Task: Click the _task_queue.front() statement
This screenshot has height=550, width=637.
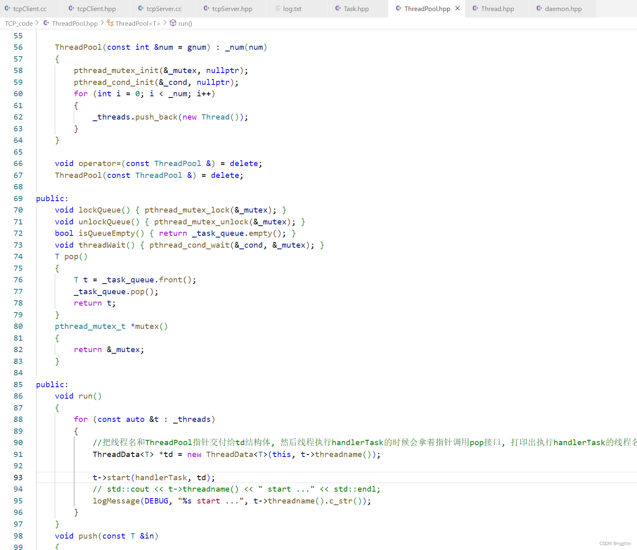Action: [x=135, y=280]
